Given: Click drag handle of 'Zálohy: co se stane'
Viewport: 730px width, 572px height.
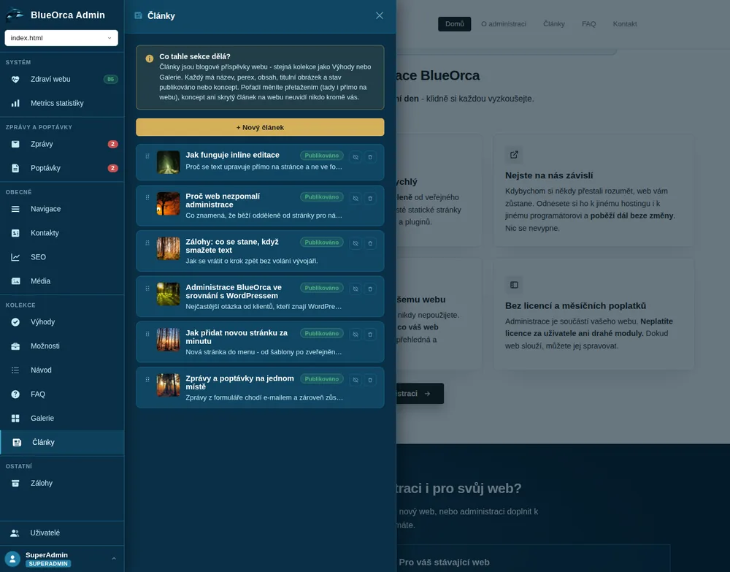Looking at the screenshot, I should coord(147,243).
